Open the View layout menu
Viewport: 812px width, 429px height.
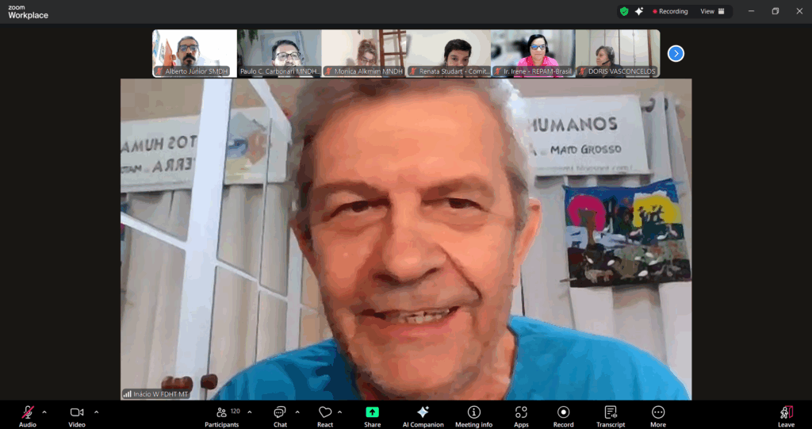coord(711,12)
